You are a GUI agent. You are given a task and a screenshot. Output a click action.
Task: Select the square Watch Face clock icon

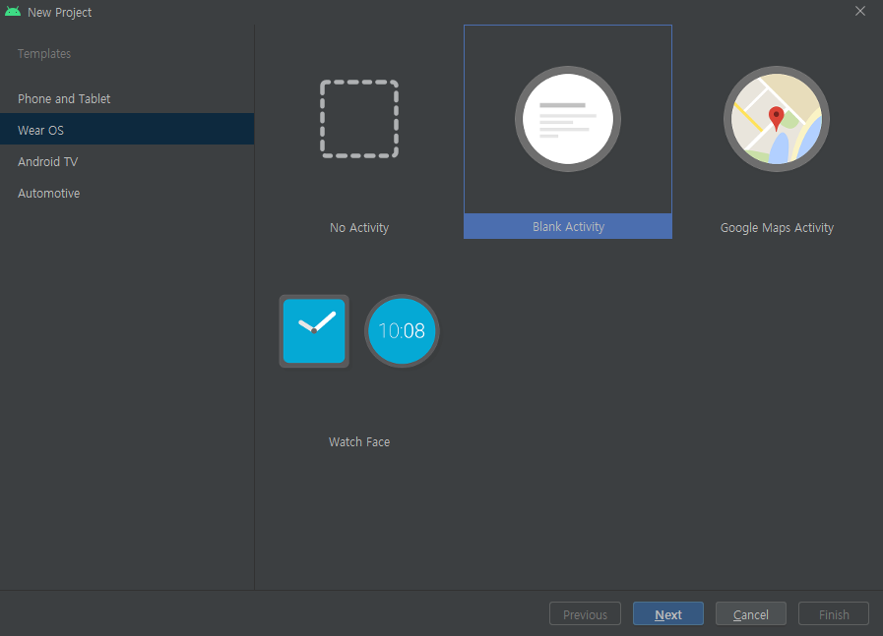(x=314, y=330)
